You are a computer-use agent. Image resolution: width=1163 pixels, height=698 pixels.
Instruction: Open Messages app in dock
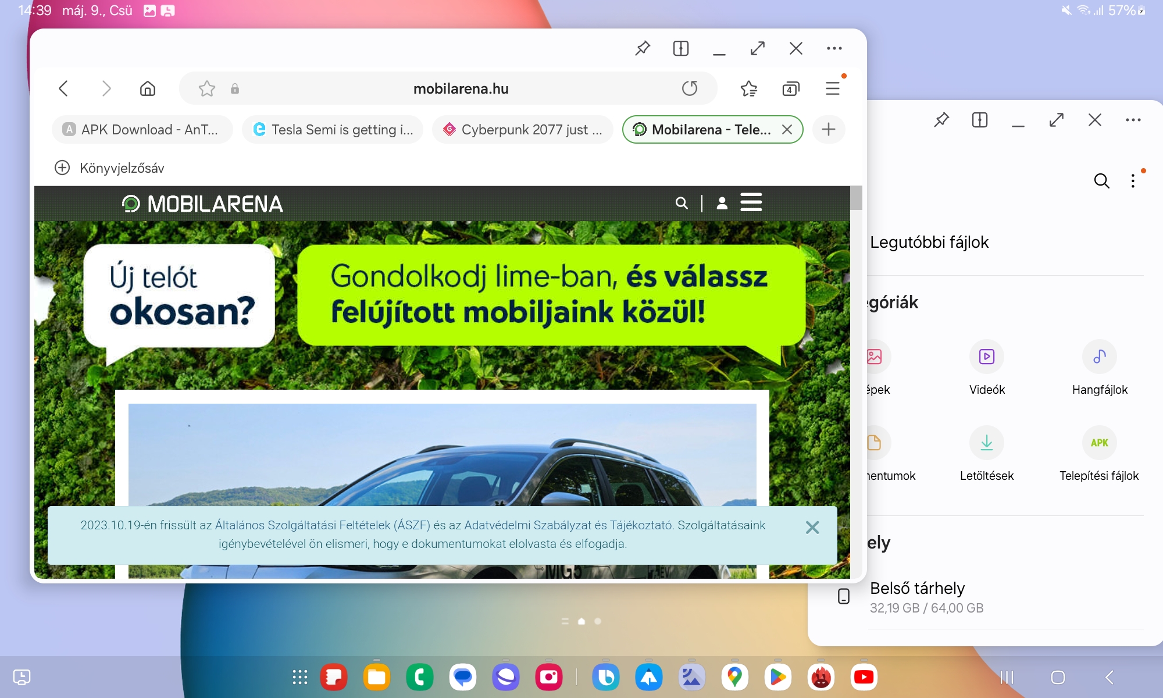click(463, 677)
